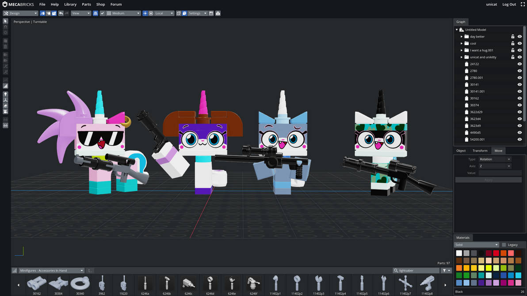Open the screenshot capture tool

[x=218, y=13]
